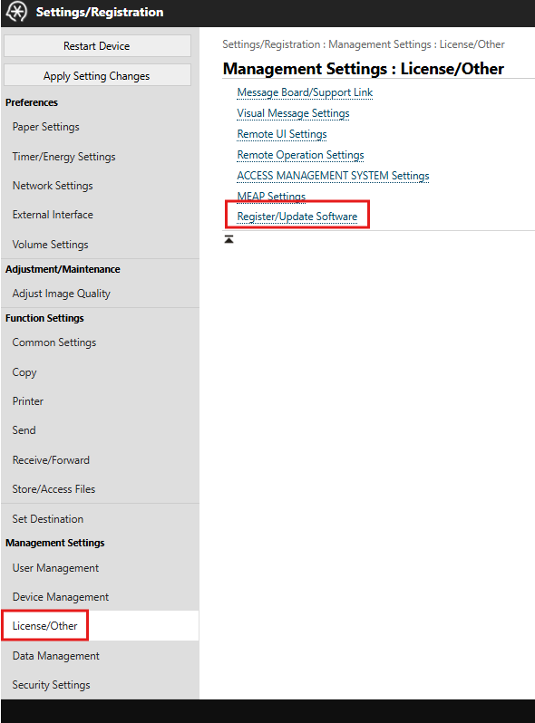Select User Management menu item
Screen dimensions: 535x723
[55, 568]
